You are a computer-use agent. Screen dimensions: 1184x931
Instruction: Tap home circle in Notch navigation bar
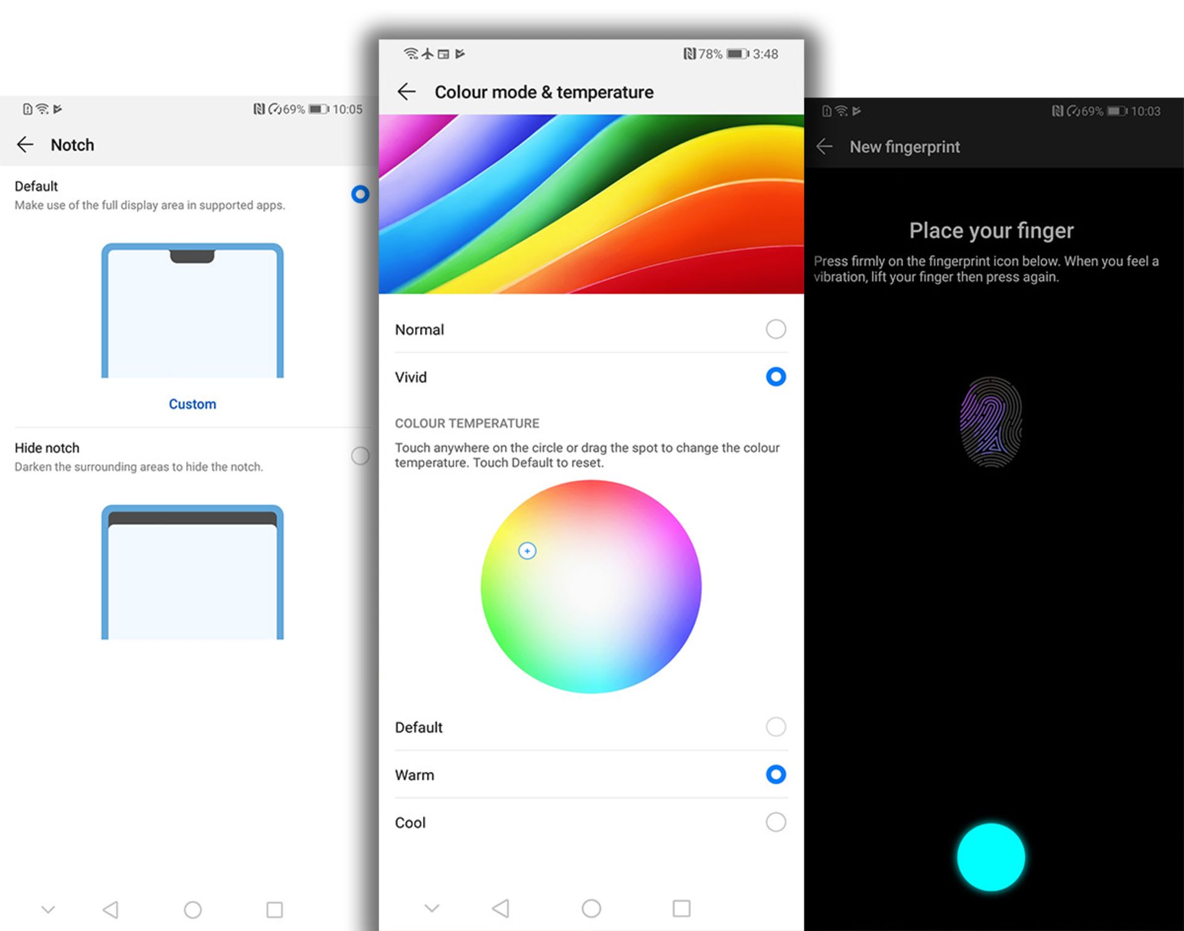pyautogui.click(x=192, y=909)
